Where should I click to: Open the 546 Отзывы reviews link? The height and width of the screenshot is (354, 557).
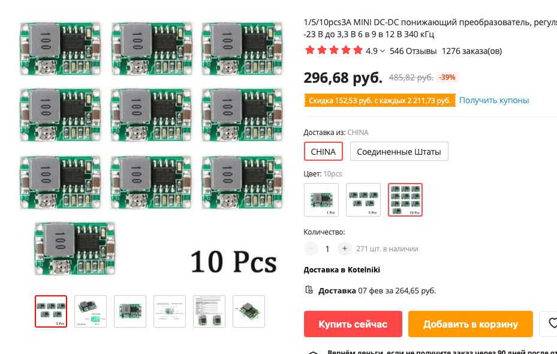[x=413, y=51]
